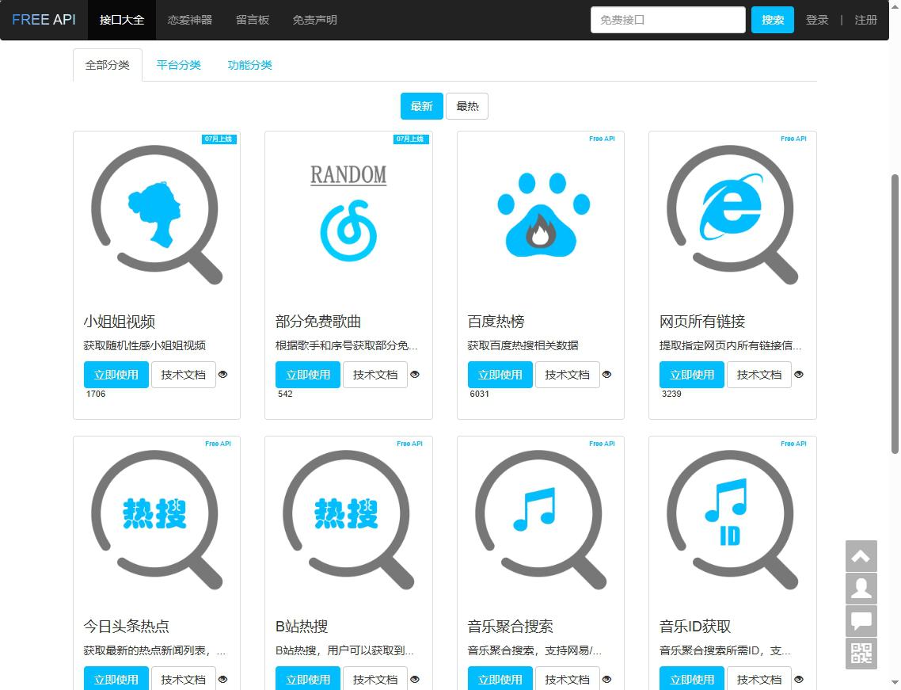The height and width of the screenshot is (690, 901).
Task: Focus the 免费接口 search field
Action: (667, 20)
